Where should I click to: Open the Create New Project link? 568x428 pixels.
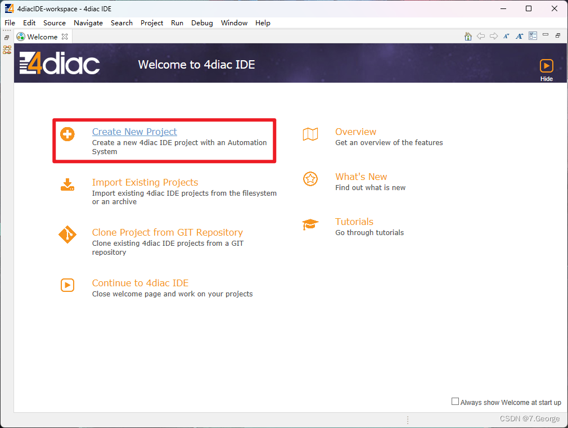pos(134,131)
